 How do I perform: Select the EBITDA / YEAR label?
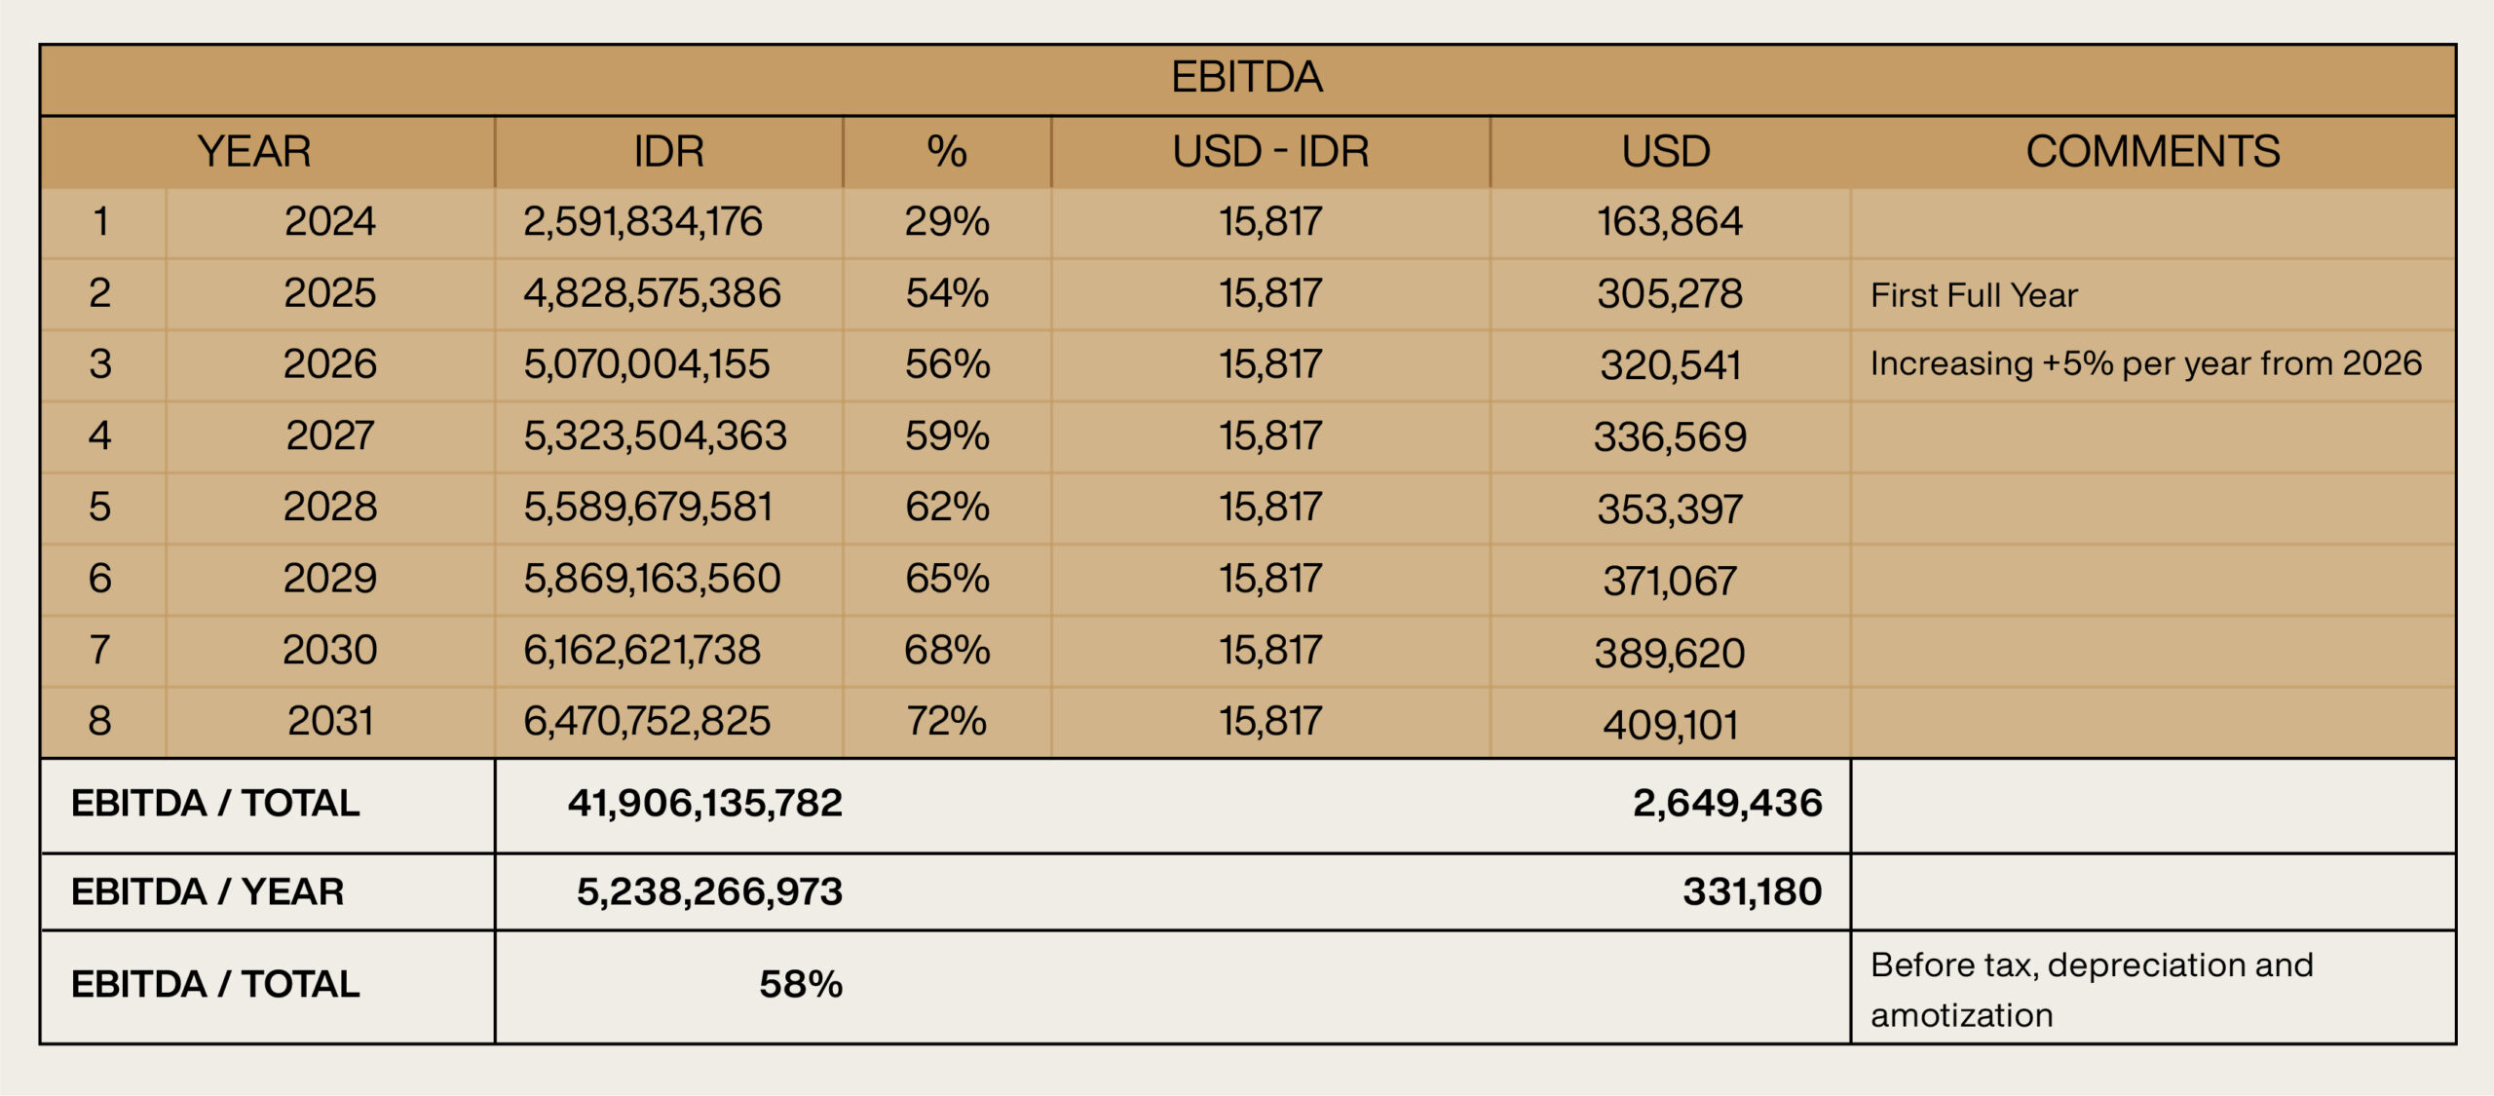(x=208, y=892)
